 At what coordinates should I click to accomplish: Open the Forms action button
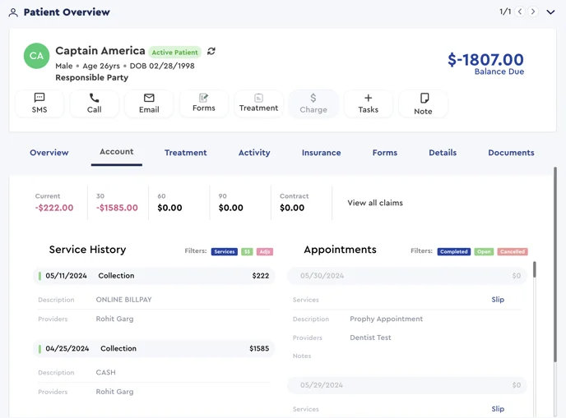(204, 103)
